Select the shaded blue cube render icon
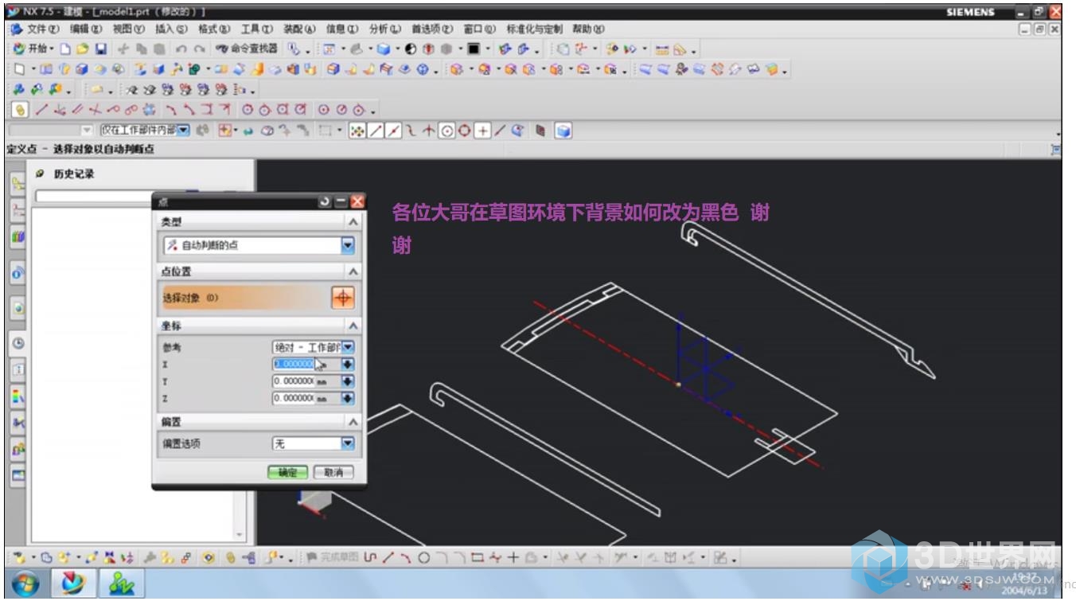 pyautogui.click(x=384, y=49)
